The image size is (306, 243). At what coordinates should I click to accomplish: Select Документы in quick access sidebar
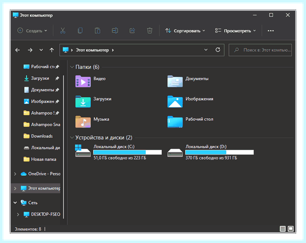tap(41, 90)
